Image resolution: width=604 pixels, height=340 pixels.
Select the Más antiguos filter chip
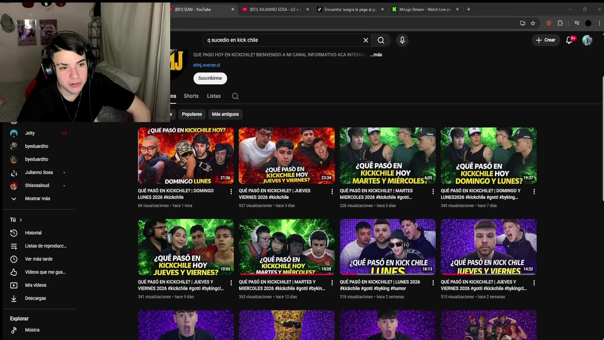(225, 114)
